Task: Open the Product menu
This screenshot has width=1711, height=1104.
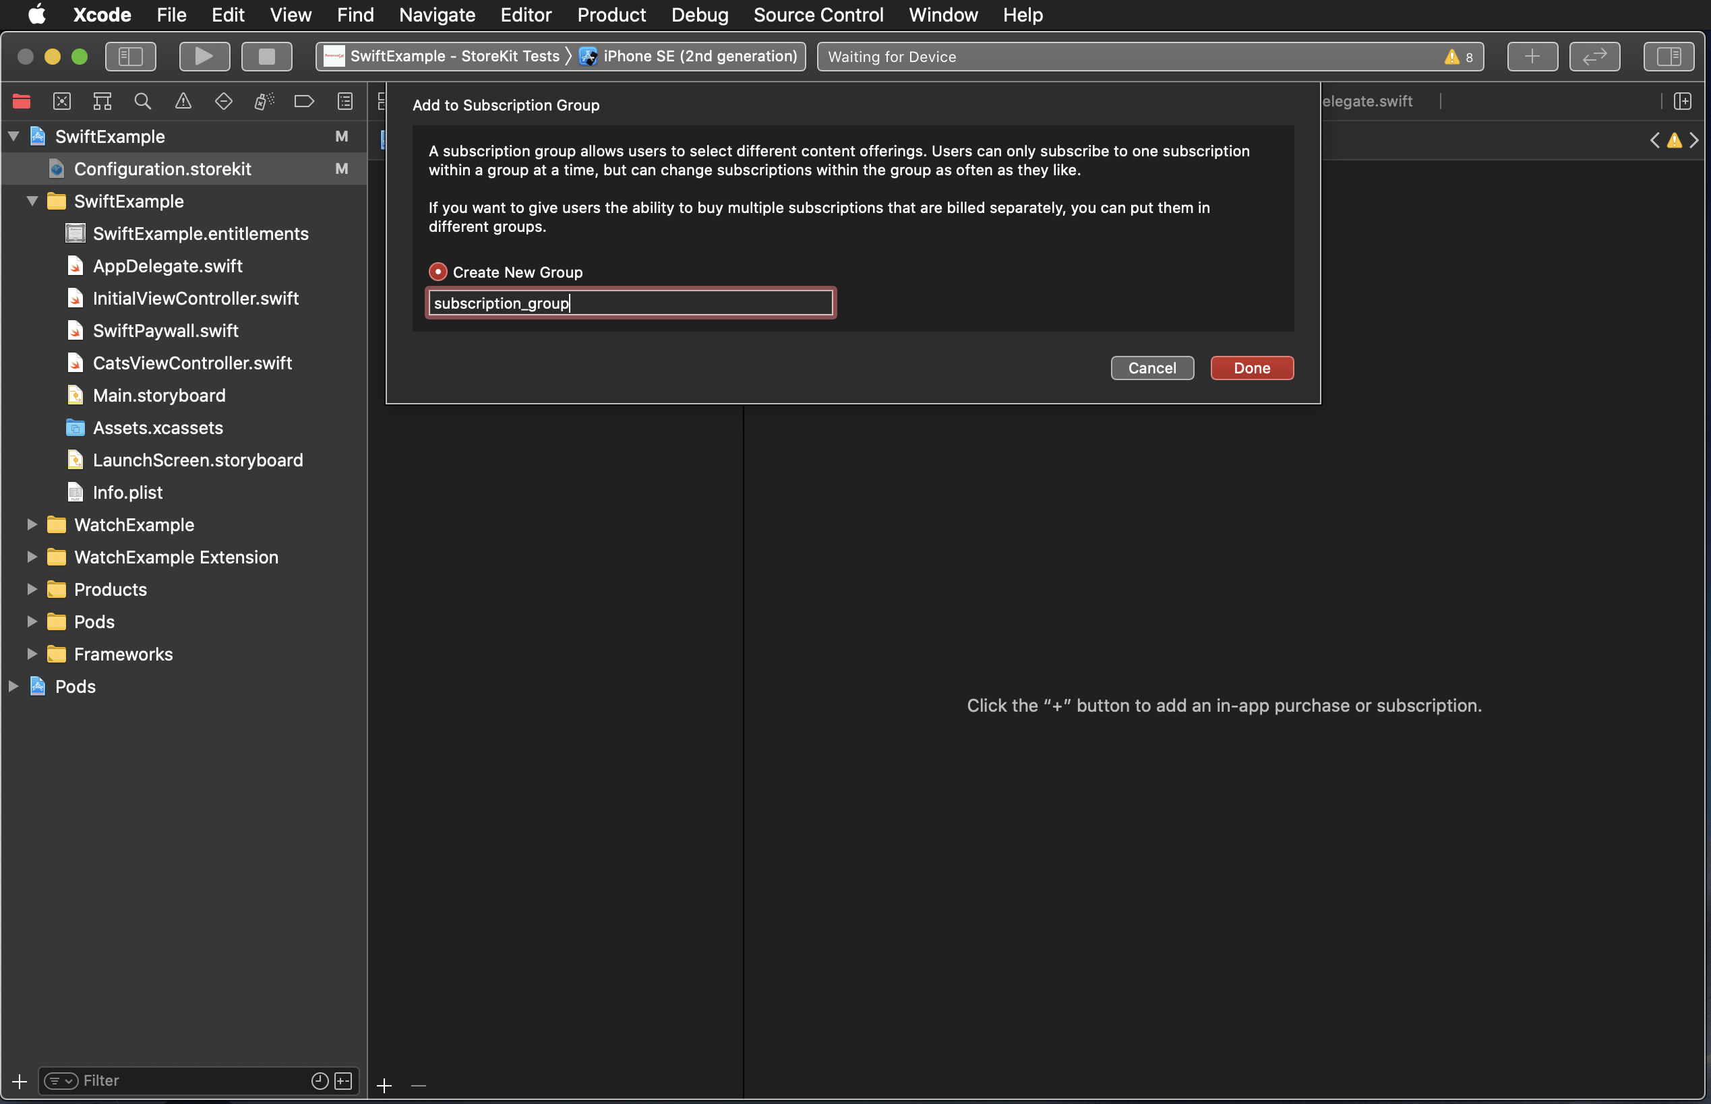Action: coord(611,15)
